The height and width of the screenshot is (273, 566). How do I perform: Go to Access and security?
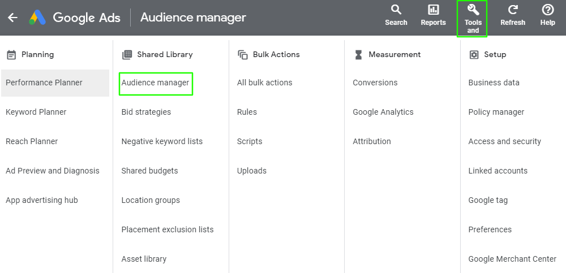(x=505, y=141)
